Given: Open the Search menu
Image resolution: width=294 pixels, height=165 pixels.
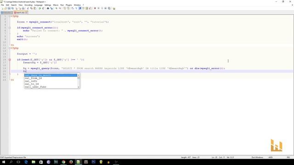Looking at the screenshot, I should pos(14,5).
